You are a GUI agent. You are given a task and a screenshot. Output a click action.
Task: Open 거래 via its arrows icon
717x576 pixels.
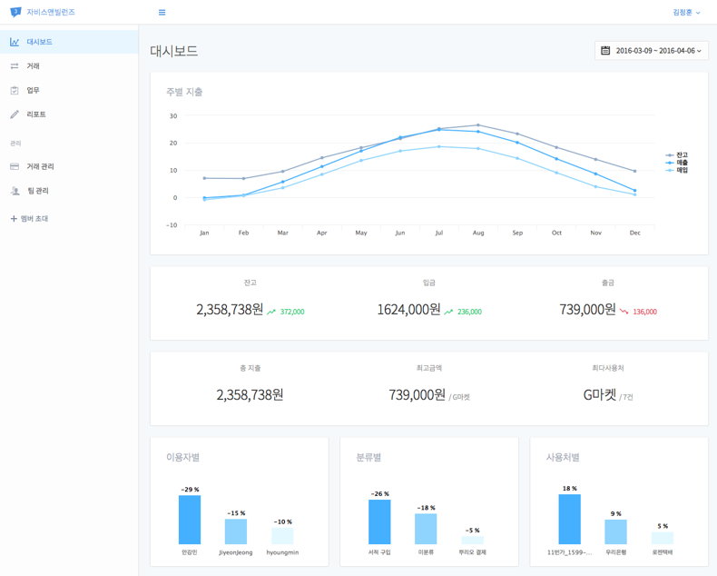click(15, 66)
